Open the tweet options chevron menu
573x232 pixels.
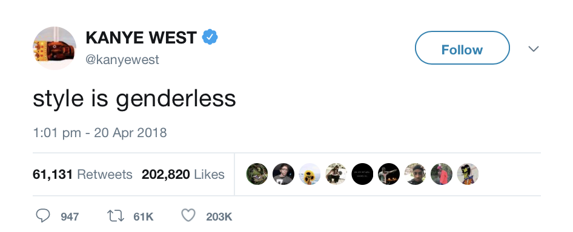click(534, 48)
